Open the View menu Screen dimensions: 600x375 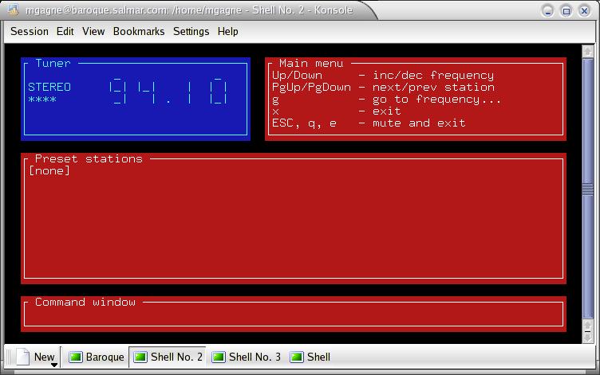pos(93,31)
